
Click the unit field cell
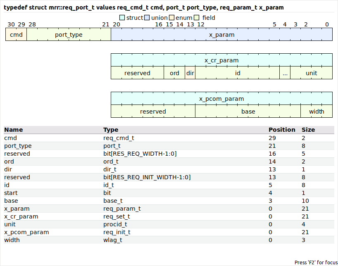(x=311, y=73)
